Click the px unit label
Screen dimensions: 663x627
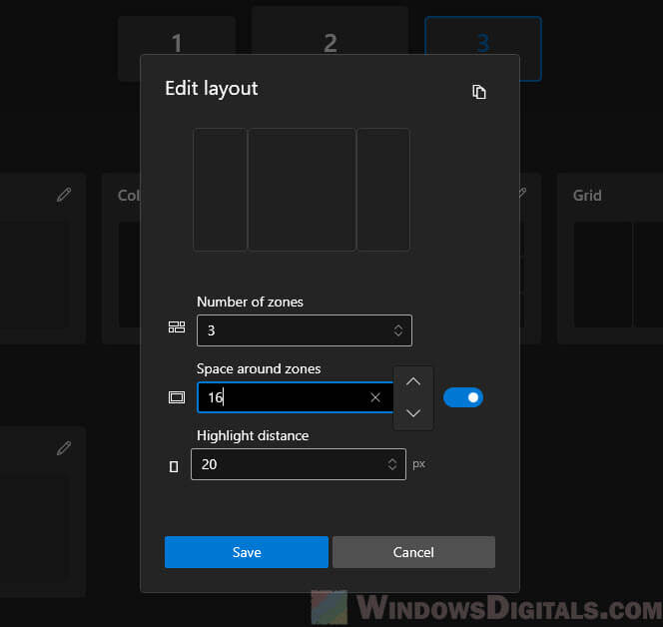coord(418,464)
